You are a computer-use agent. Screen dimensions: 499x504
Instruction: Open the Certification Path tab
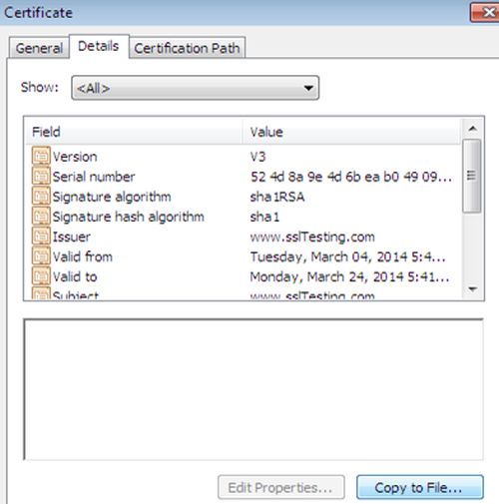point(187,48)
